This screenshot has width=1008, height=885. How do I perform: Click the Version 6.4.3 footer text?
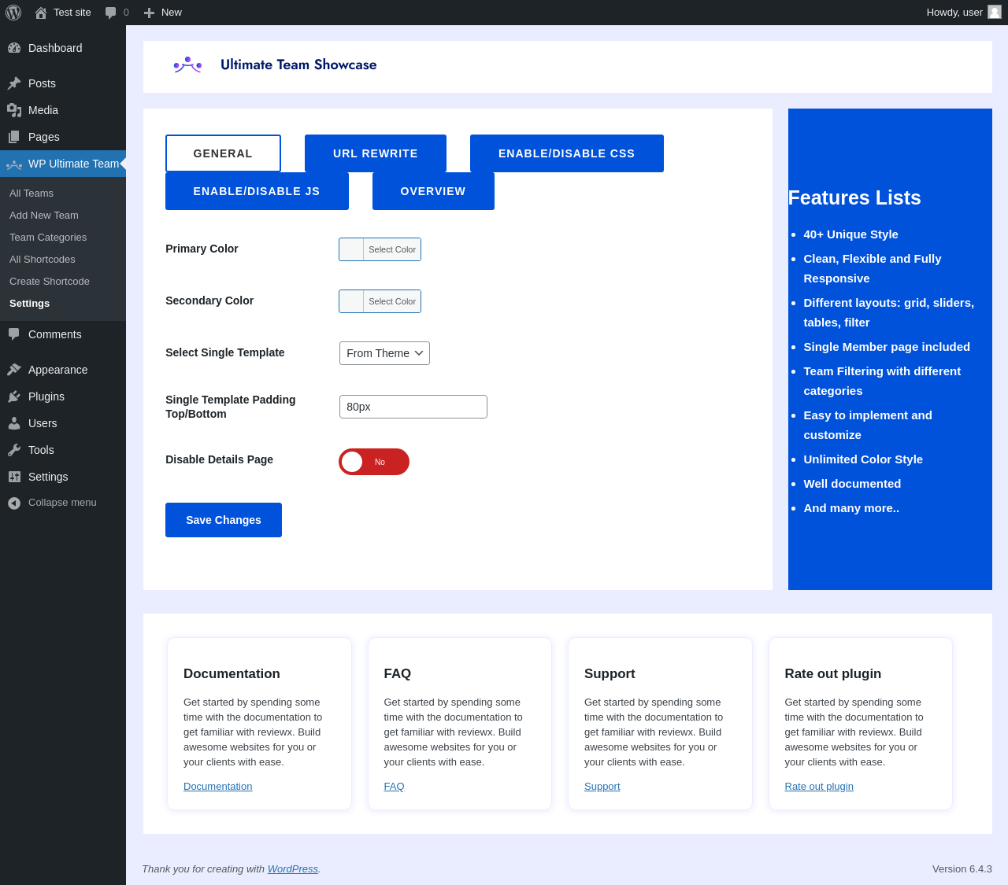[962, 869]
